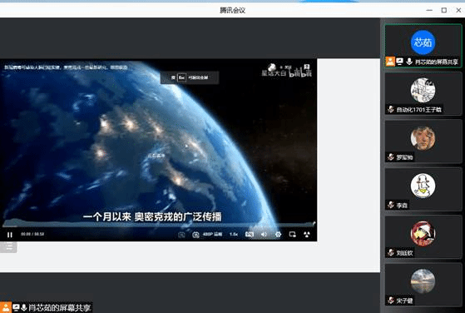Viewport: 465px width, 313px height.
Task: Click the 肖芯茹的屏幕共享 label at bottom left
Action: [x=59, y=308]
